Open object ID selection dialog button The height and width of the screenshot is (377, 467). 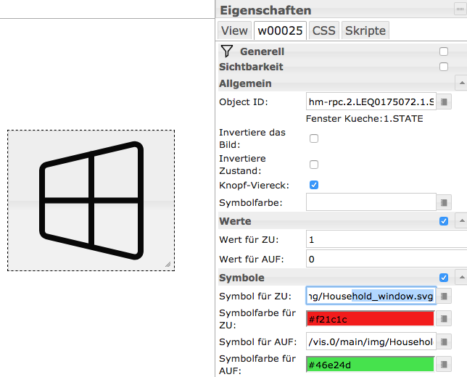[445, 102]
